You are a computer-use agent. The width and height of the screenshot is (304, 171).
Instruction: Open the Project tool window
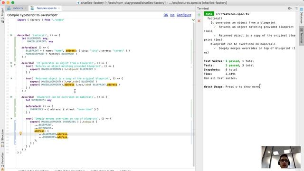[2, 15]
